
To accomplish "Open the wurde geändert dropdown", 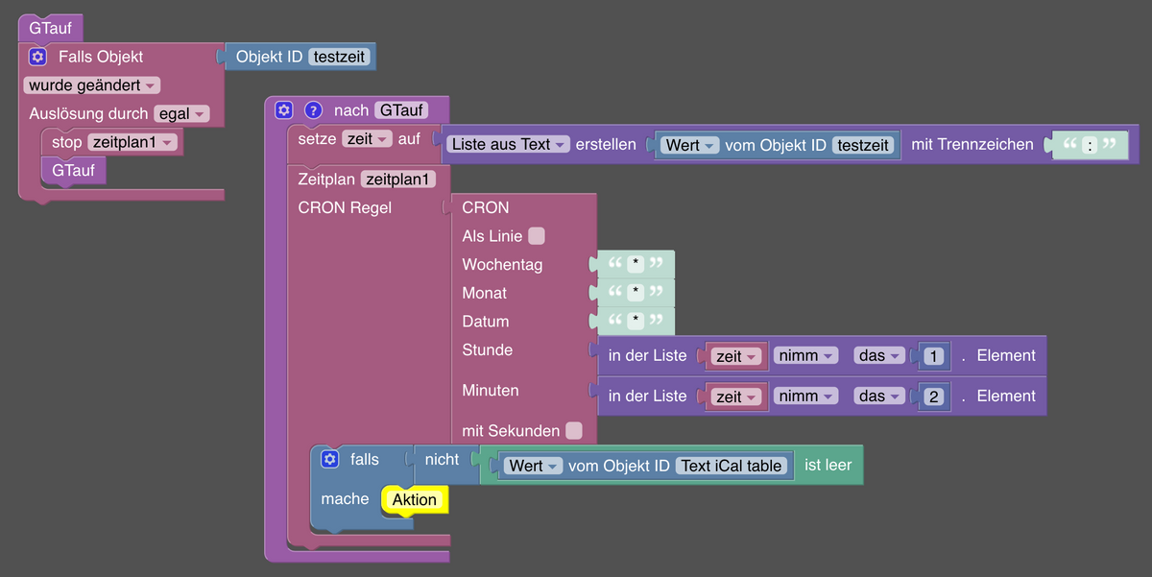I will point(92,85).
